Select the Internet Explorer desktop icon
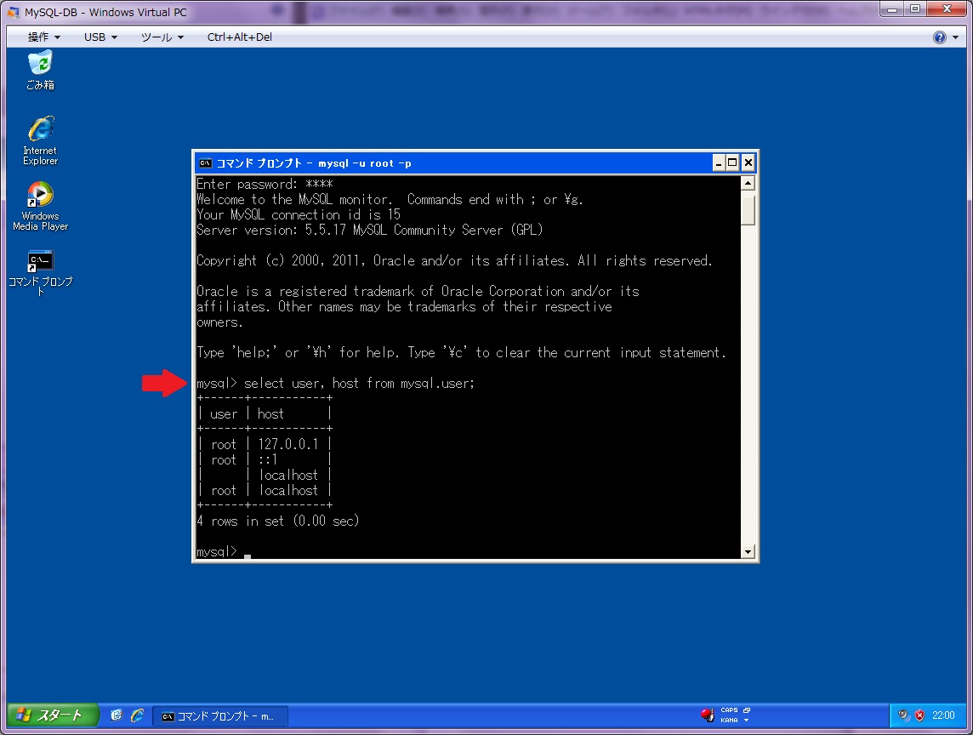Screen dimensions: 973x735 40,140
